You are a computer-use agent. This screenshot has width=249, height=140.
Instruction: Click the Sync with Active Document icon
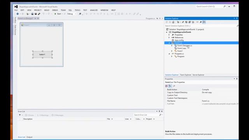tap(183, 22)
